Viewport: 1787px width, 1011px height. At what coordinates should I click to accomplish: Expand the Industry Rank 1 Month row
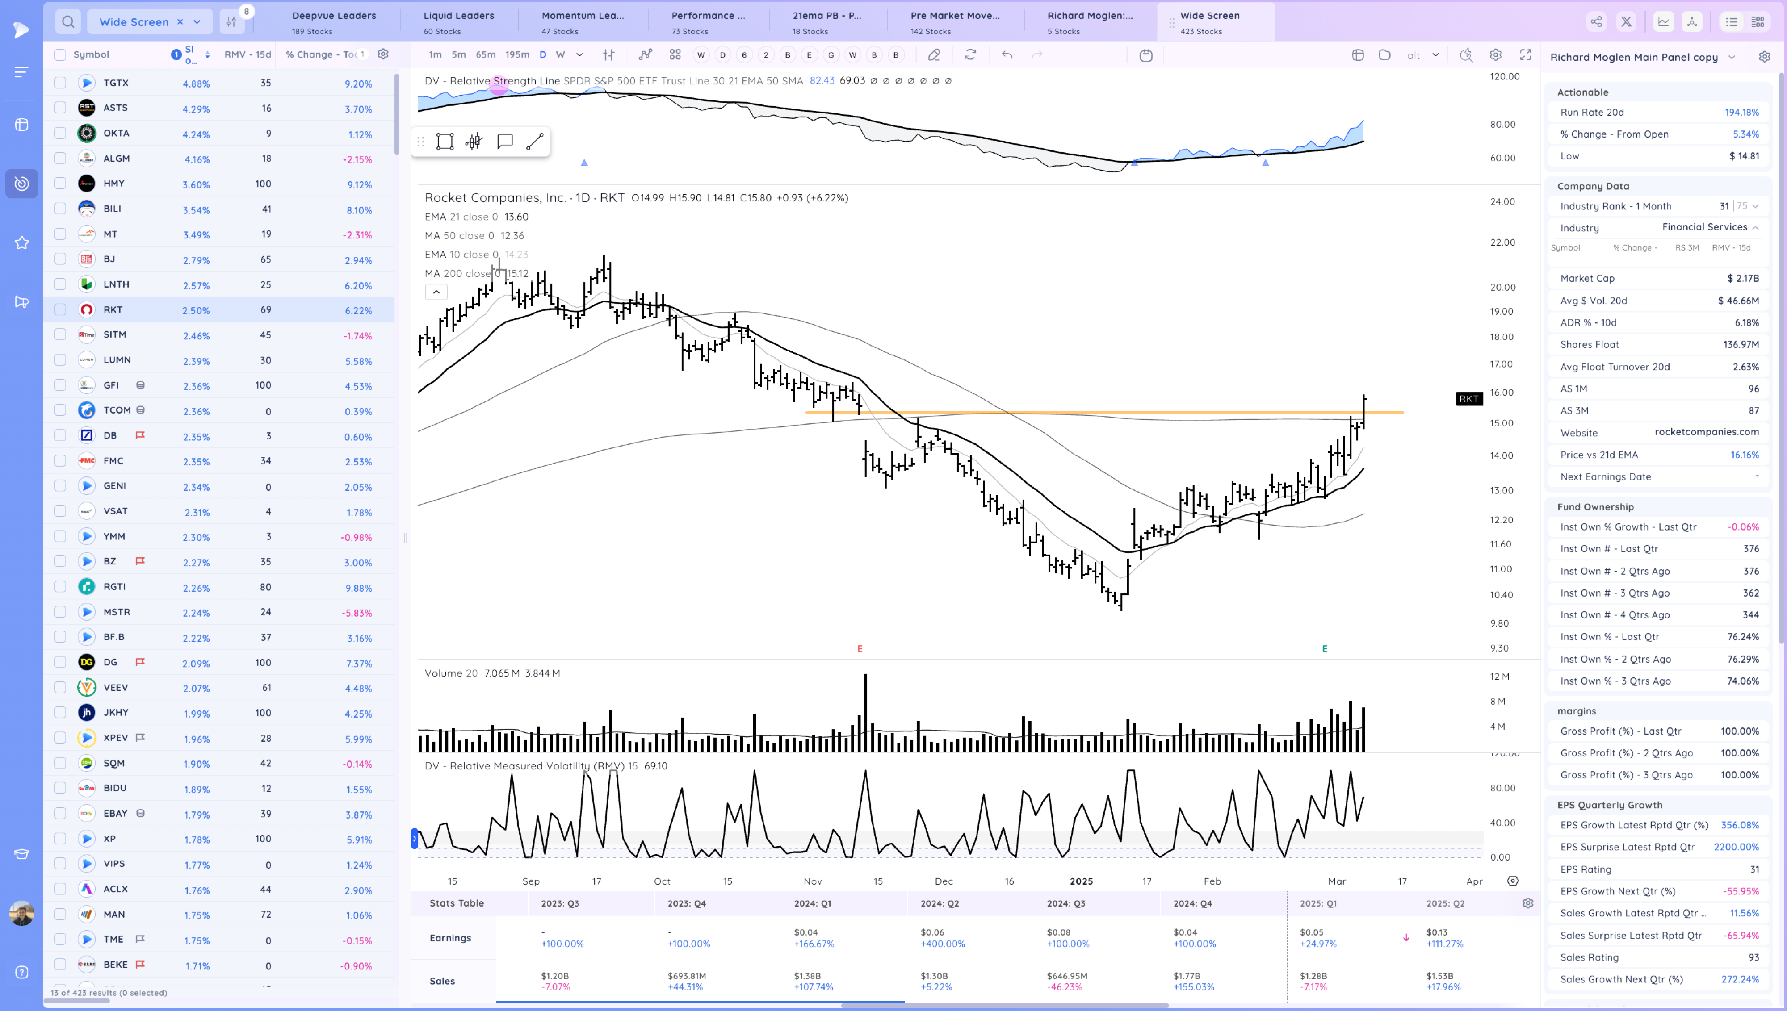pyautogui.click(x=1756, y=206)
